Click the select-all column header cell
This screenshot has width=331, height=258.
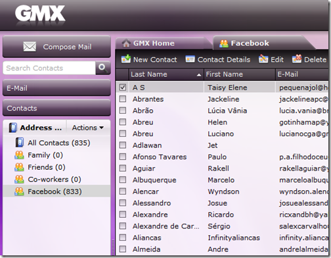[x=122, y=74]
